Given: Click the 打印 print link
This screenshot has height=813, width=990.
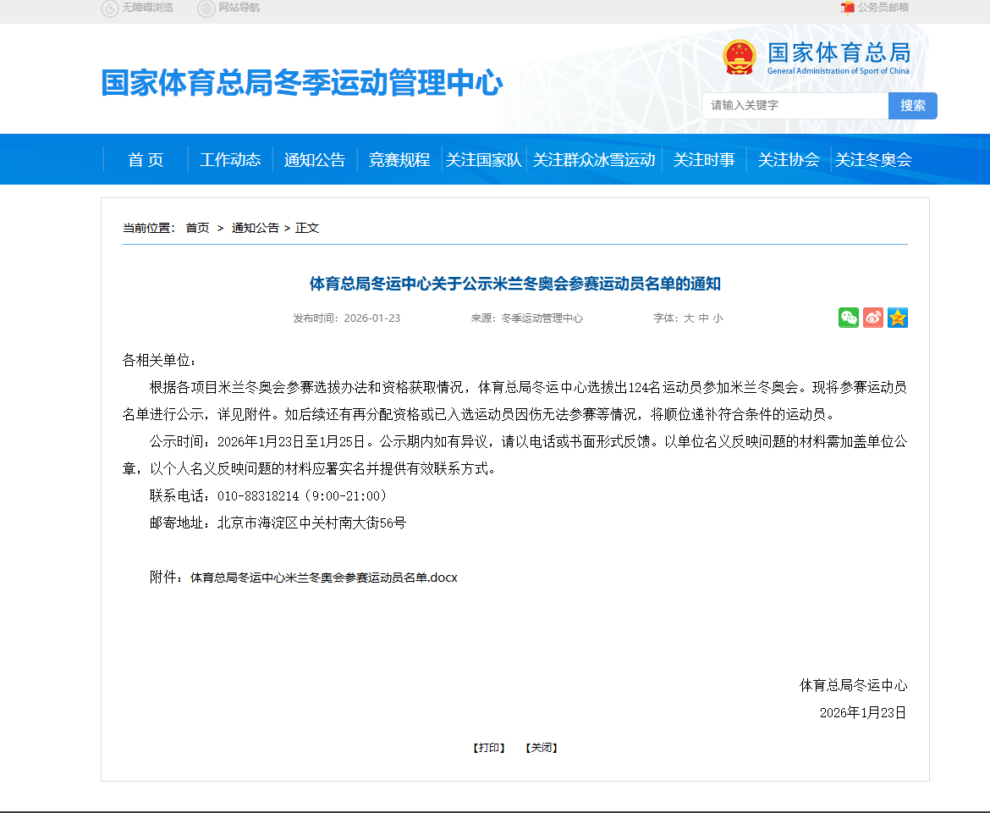Looking at the screenshot, I should [489, 748].
